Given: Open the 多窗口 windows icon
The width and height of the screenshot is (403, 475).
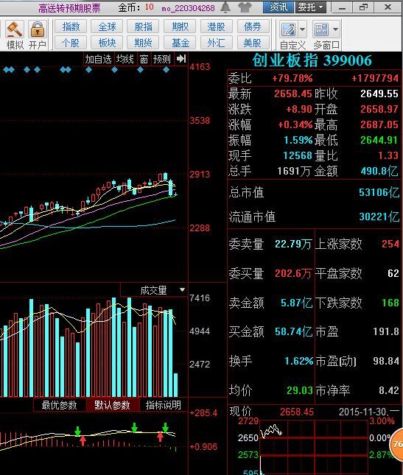Looking at the screenshot, I should (x=321, y=29).
